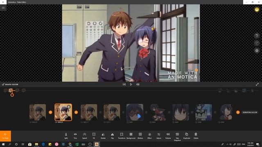Image resolution: width=262 pixels, height=147 pixels.
Task: Click the orange timeline playhead marker
Action: point(12,95)
